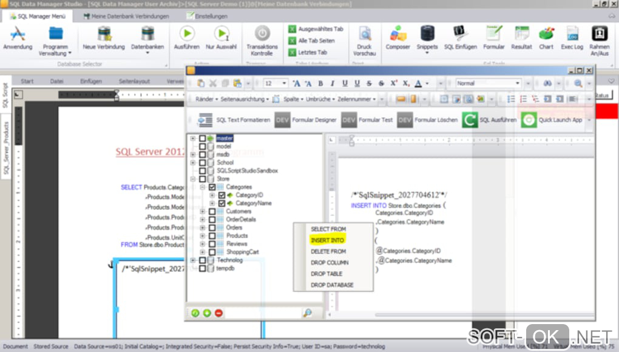Toggle bold formatting in dialog toolbar
Screen dimensions: 619x352
point(320,83)
